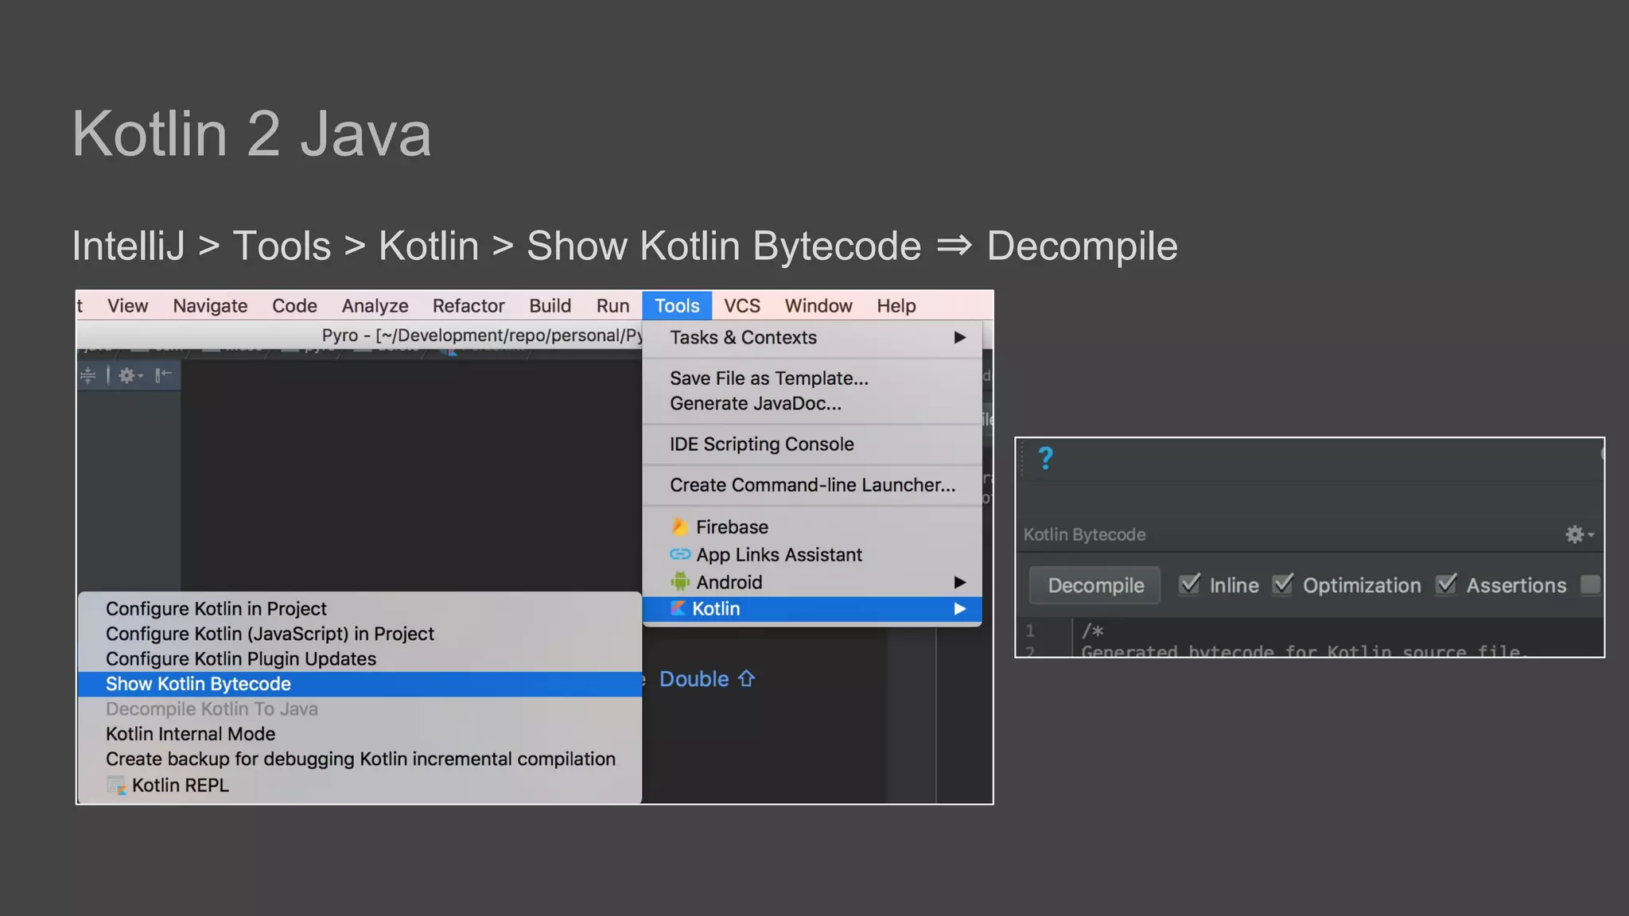Viewport: 1629px width, 916px height.
Task: Open the Help menu
Action: 896,305
